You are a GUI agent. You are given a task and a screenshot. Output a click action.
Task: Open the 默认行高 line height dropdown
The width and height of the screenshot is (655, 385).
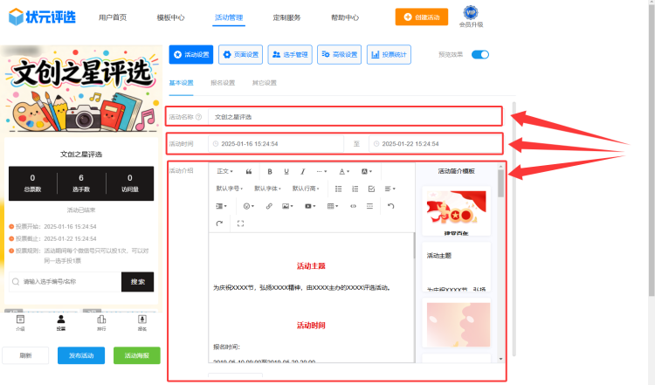[306, 189]
